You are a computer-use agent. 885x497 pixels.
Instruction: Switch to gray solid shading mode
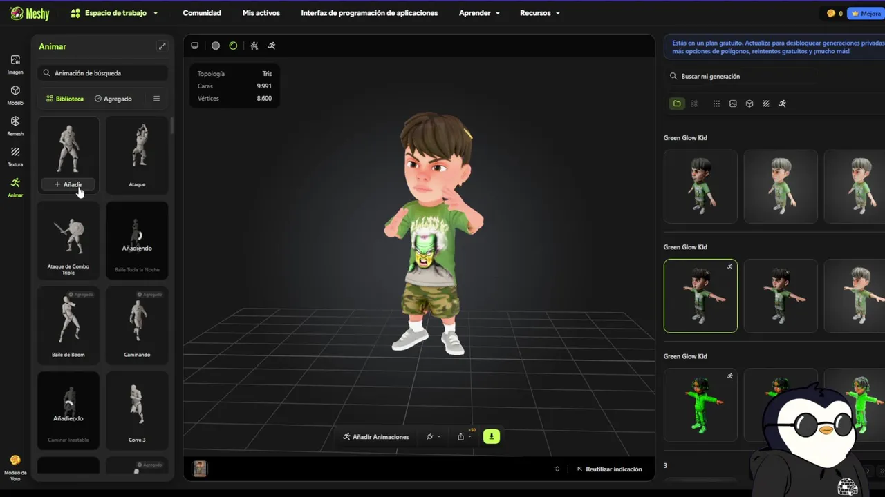click(216, 46)
